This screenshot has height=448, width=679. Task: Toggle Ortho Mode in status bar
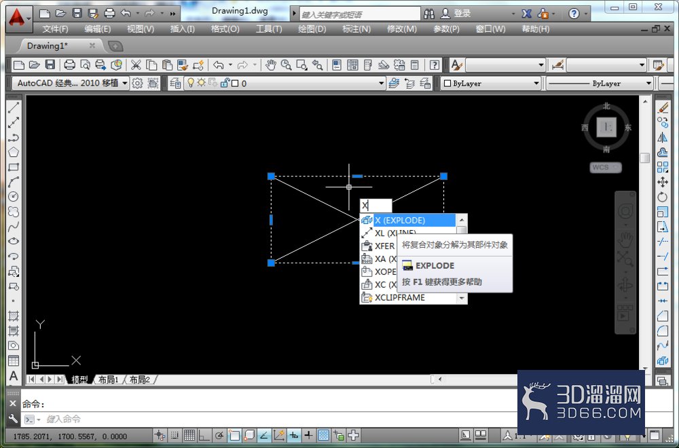click(204, 435)
